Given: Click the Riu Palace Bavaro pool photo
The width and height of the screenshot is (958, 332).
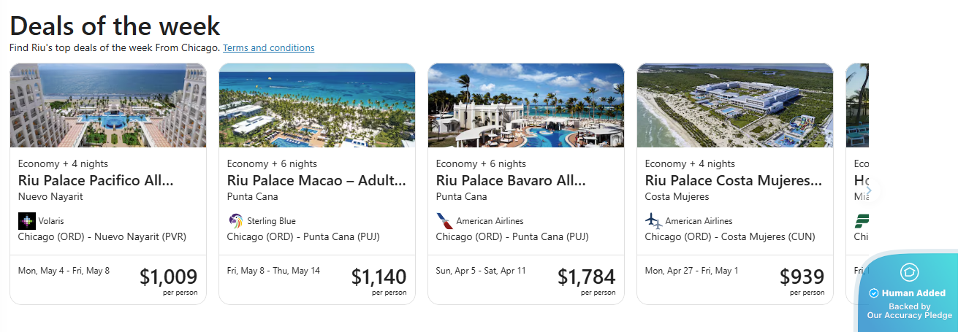Looking at the screenshot, I should 526,106.
